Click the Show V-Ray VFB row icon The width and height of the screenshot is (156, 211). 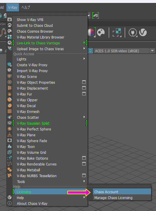point(10,20)
